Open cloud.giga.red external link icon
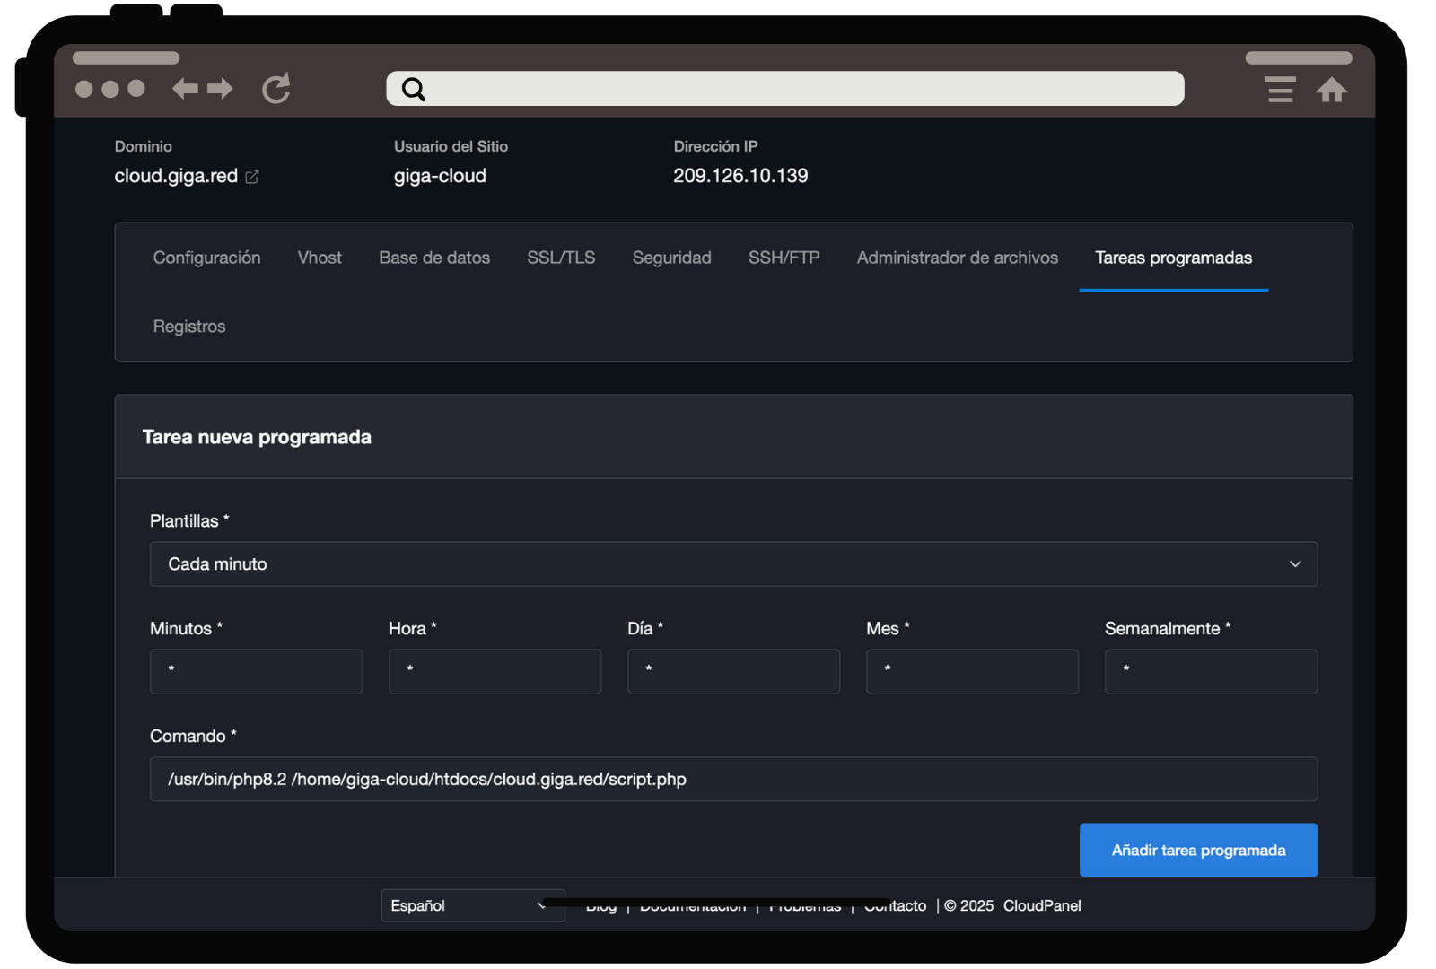1436x969 pixels. [x=252, y=177]
